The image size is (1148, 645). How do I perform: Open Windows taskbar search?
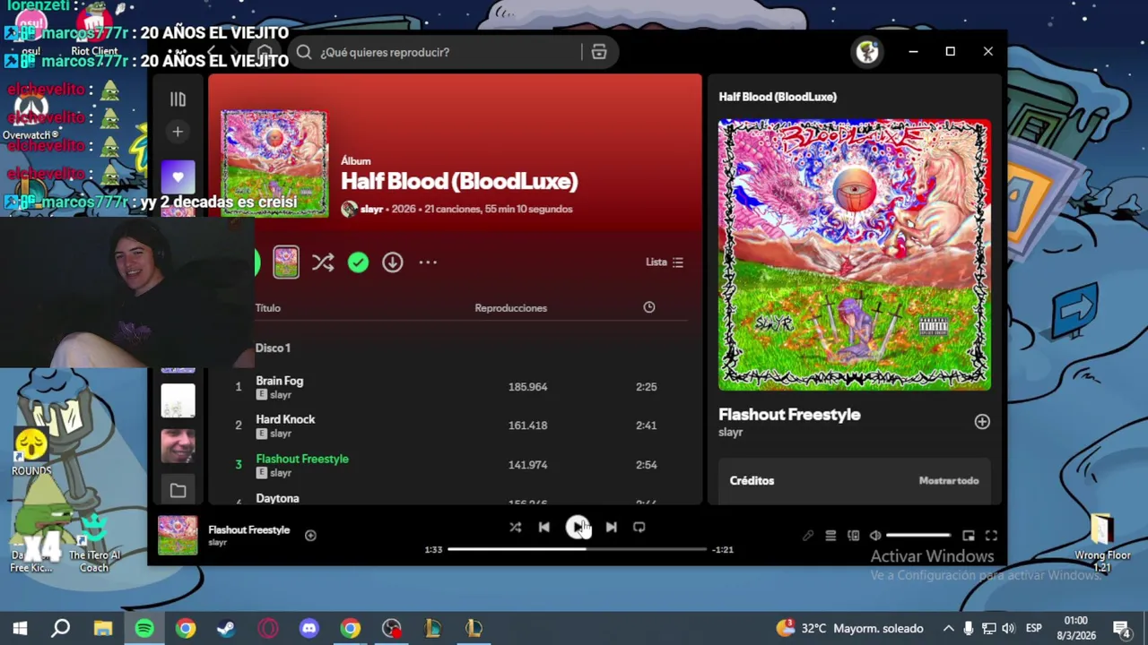click(x=61, y=629)
